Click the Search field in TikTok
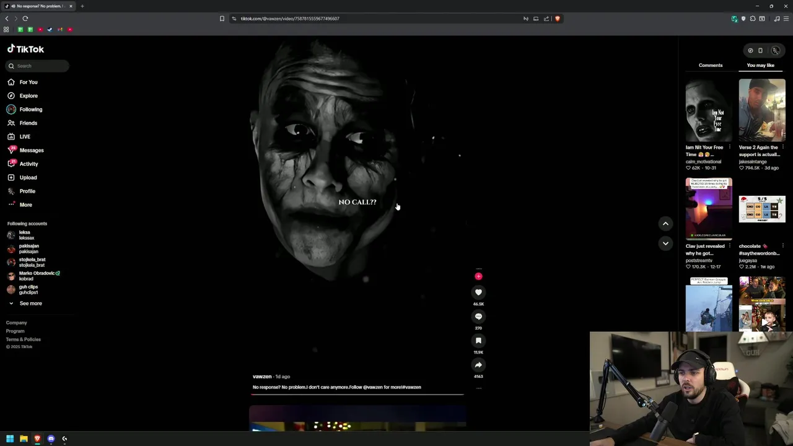Screen dimensions: 793x446 38,66
